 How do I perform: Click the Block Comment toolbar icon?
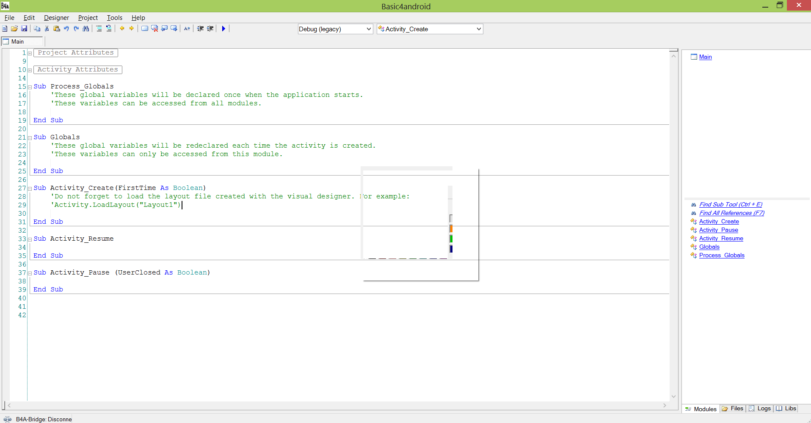99,29
